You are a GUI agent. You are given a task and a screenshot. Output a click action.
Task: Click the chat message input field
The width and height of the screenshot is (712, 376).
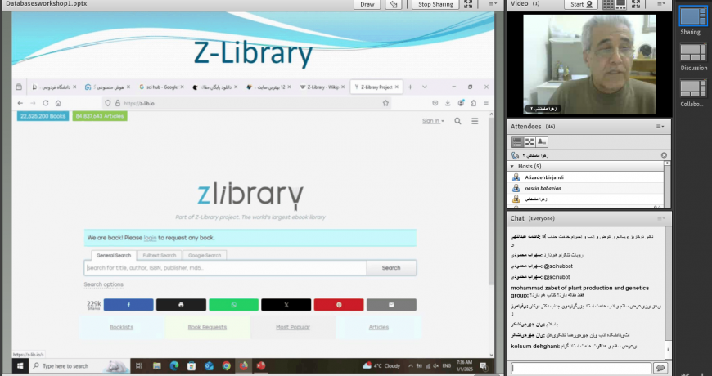(581, 368)
